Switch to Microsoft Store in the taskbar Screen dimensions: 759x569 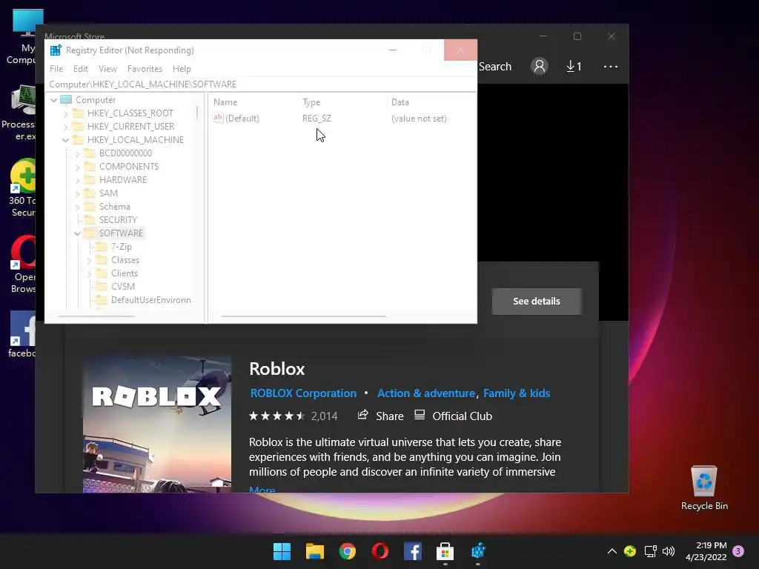[x=445, y=551]
